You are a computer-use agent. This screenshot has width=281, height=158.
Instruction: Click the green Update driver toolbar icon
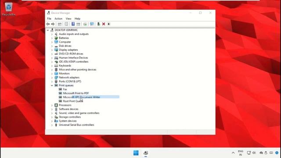click(98, 24)
